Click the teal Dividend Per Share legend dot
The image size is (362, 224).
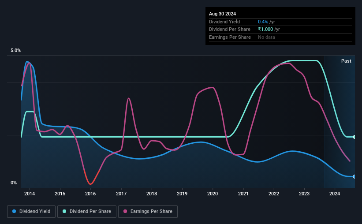(64, 211)
